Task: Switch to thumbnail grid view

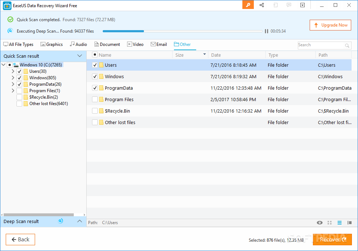Action: (x=329, y=223)
